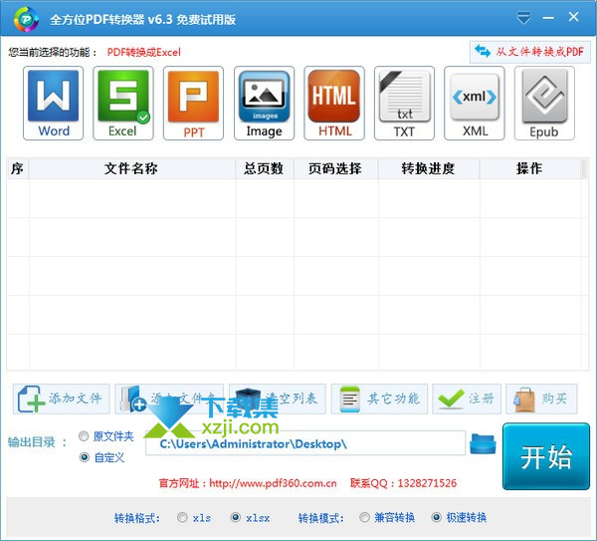Choose the PPT conversion icon

point(193,103)
